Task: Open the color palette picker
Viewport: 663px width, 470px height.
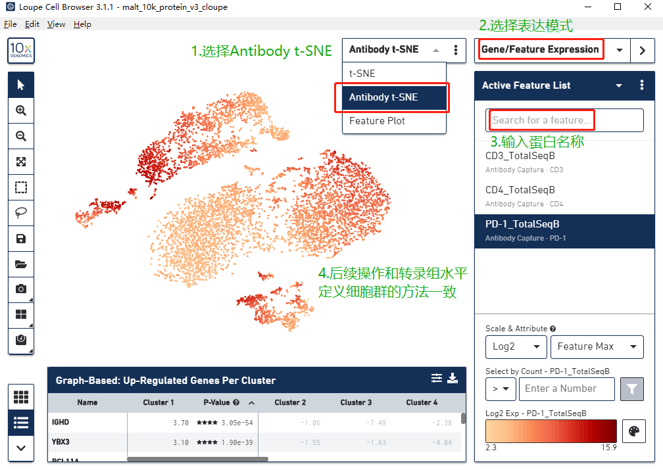Action: (x=634, y=431)
